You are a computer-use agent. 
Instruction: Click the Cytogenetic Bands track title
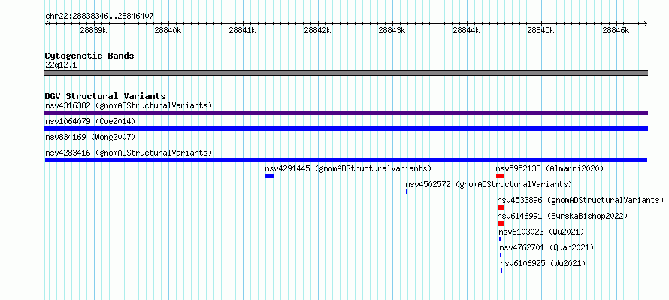point(89,56)
